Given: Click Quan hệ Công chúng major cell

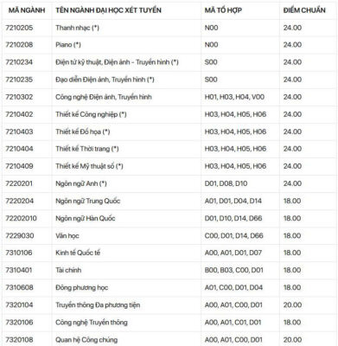Looking at the screenshot, I should (86, 340).
